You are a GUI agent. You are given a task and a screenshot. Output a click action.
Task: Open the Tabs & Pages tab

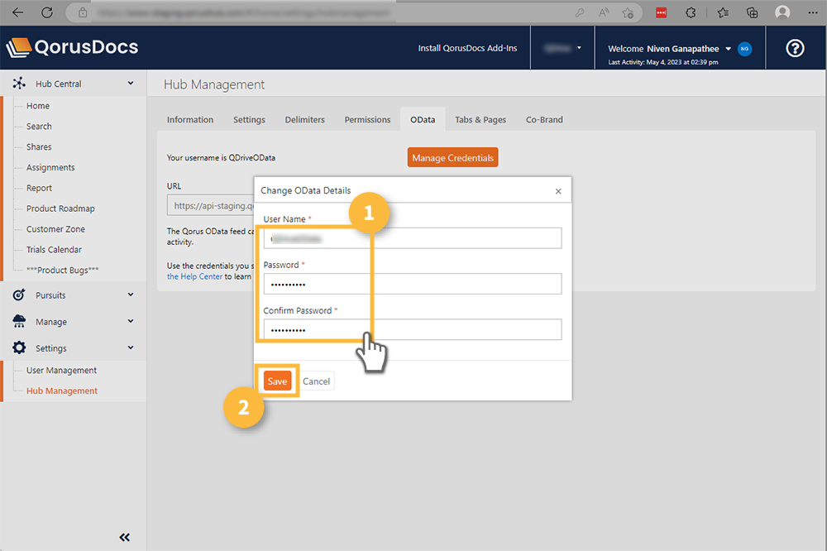point(480,120)
